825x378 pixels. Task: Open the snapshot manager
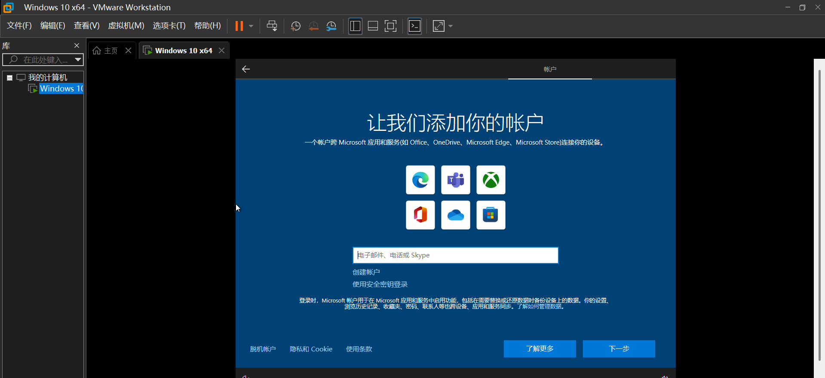click(x=331, y=26)
